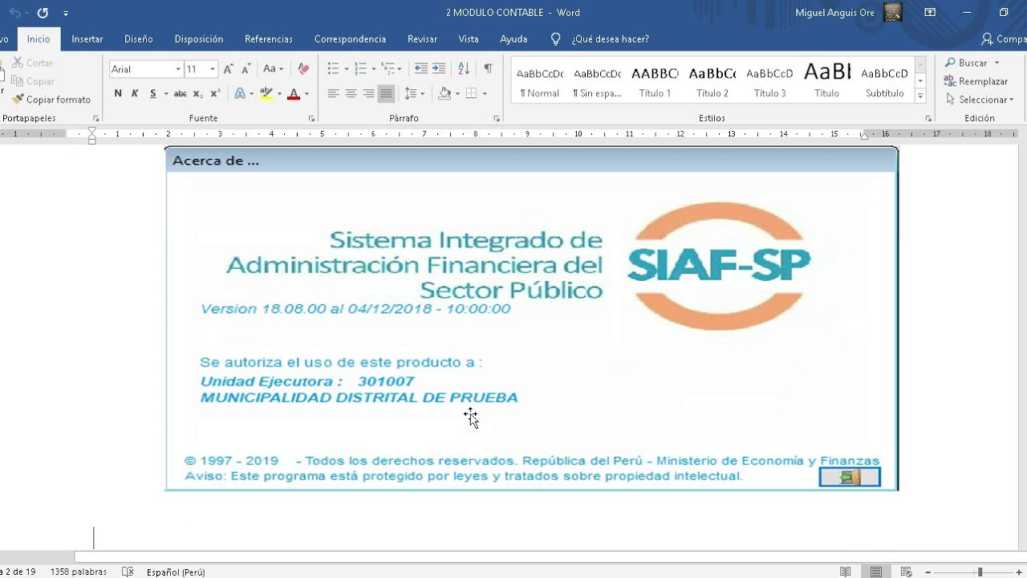The width and height of the screenshot is (1027, 578).
Task: Toggle subscript formatting
Action: tap(198, 94)
